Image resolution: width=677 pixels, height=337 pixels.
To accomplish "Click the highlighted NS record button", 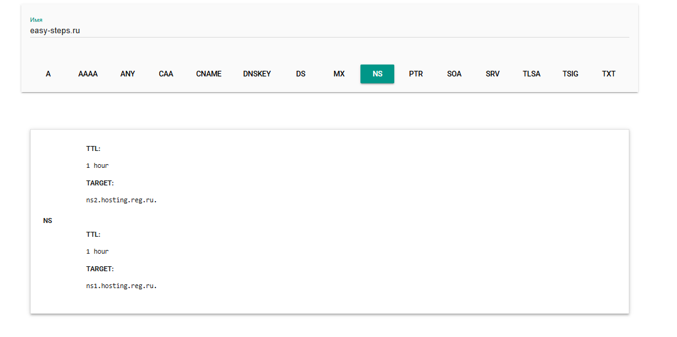I will coord(377,74).
